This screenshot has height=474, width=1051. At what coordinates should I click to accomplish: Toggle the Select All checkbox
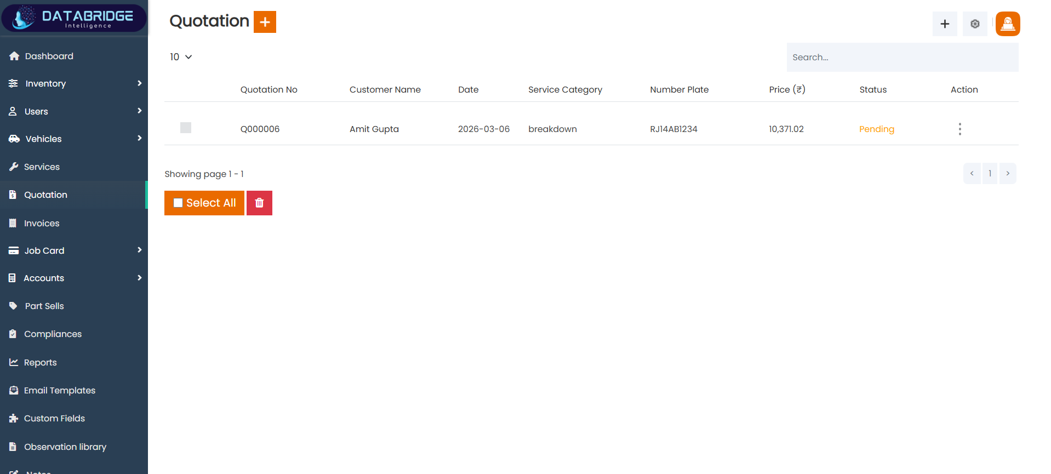point(178,203)
